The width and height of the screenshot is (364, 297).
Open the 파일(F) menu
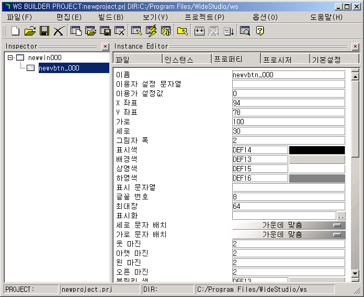pyautogui.click(x=19, y=17)
